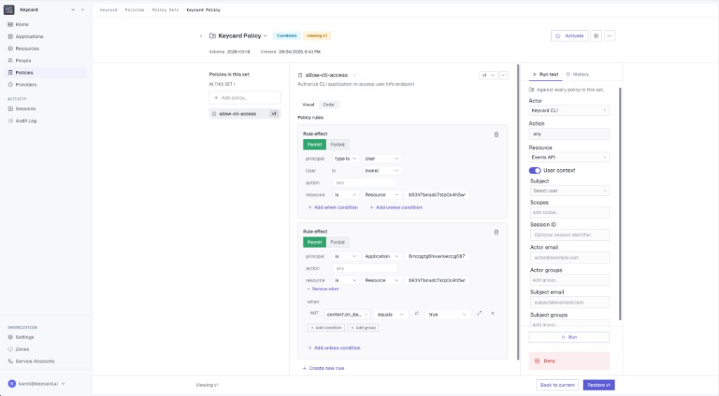Click the Policies sidebar icon
Viewport: 719px width, 396px height.
(10, 72)
